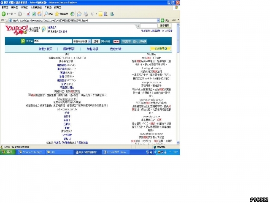Open the 我的最愛(A) menu

coord(36,8)
